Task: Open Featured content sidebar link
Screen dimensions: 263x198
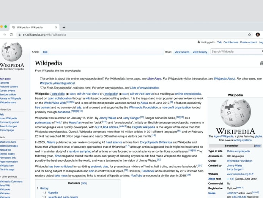Action: pos(9,87)
